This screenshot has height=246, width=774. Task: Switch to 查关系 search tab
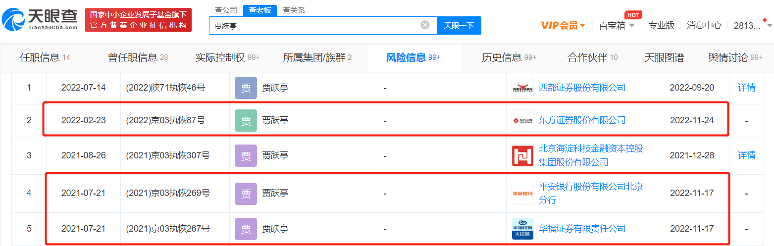coord(294,10)
